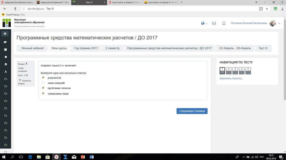Click the plain circle sidebar icon

[x=6, y=57]
